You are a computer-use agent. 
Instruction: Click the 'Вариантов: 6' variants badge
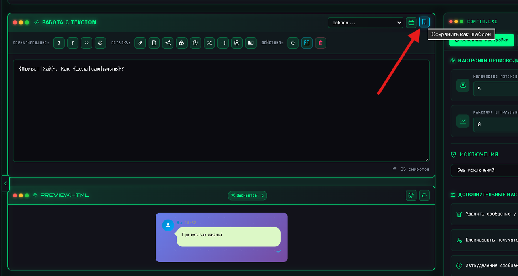(x=247, y=195)
